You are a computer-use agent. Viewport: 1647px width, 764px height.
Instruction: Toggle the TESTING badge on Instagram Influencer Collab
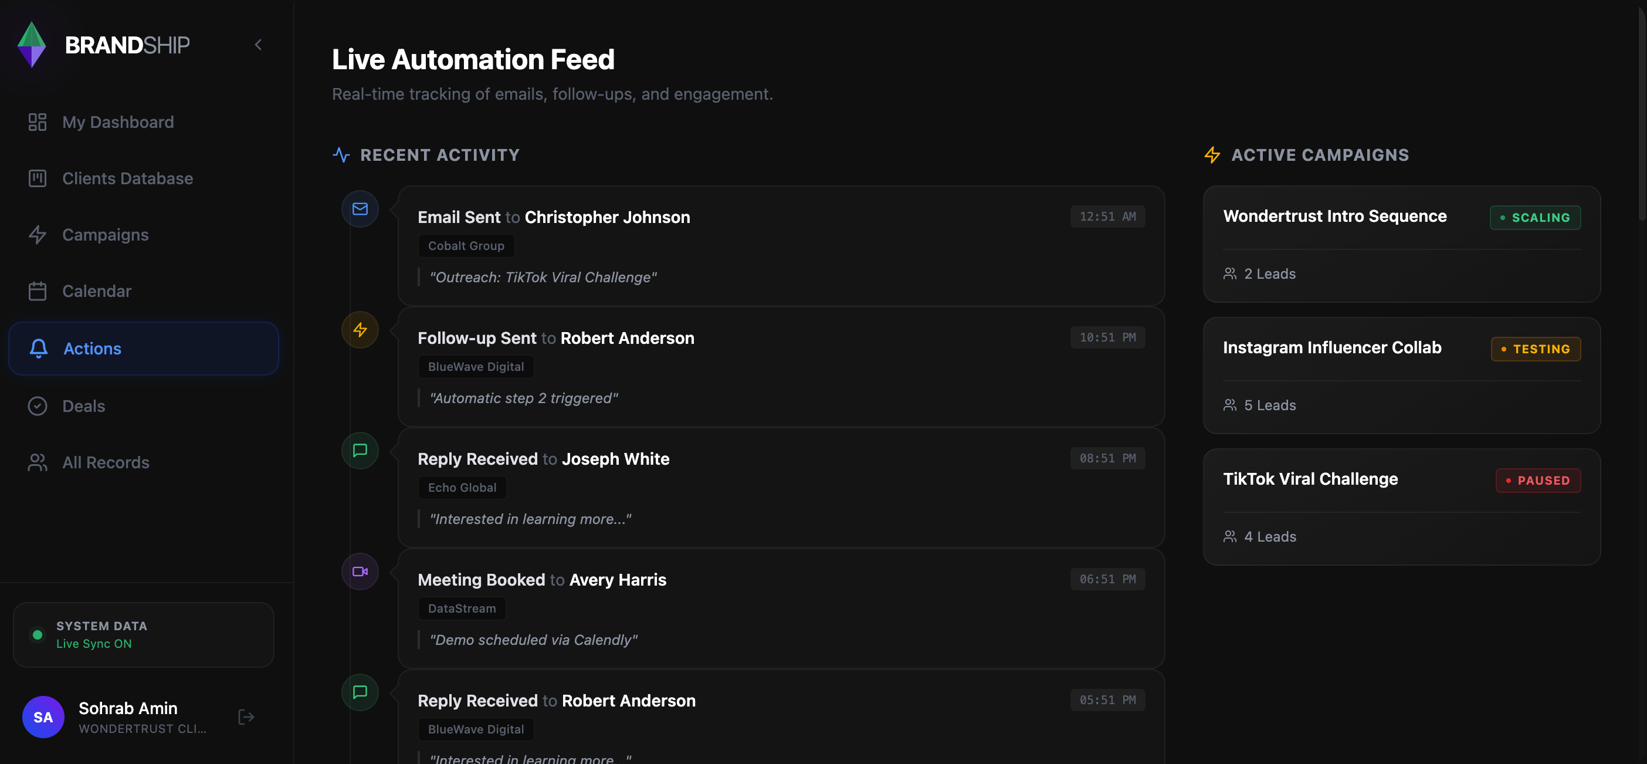pos(1535,349)
